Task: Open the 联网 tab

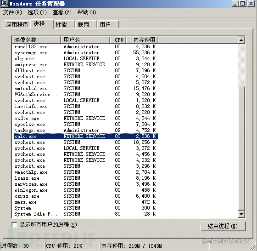Action: 86,25
